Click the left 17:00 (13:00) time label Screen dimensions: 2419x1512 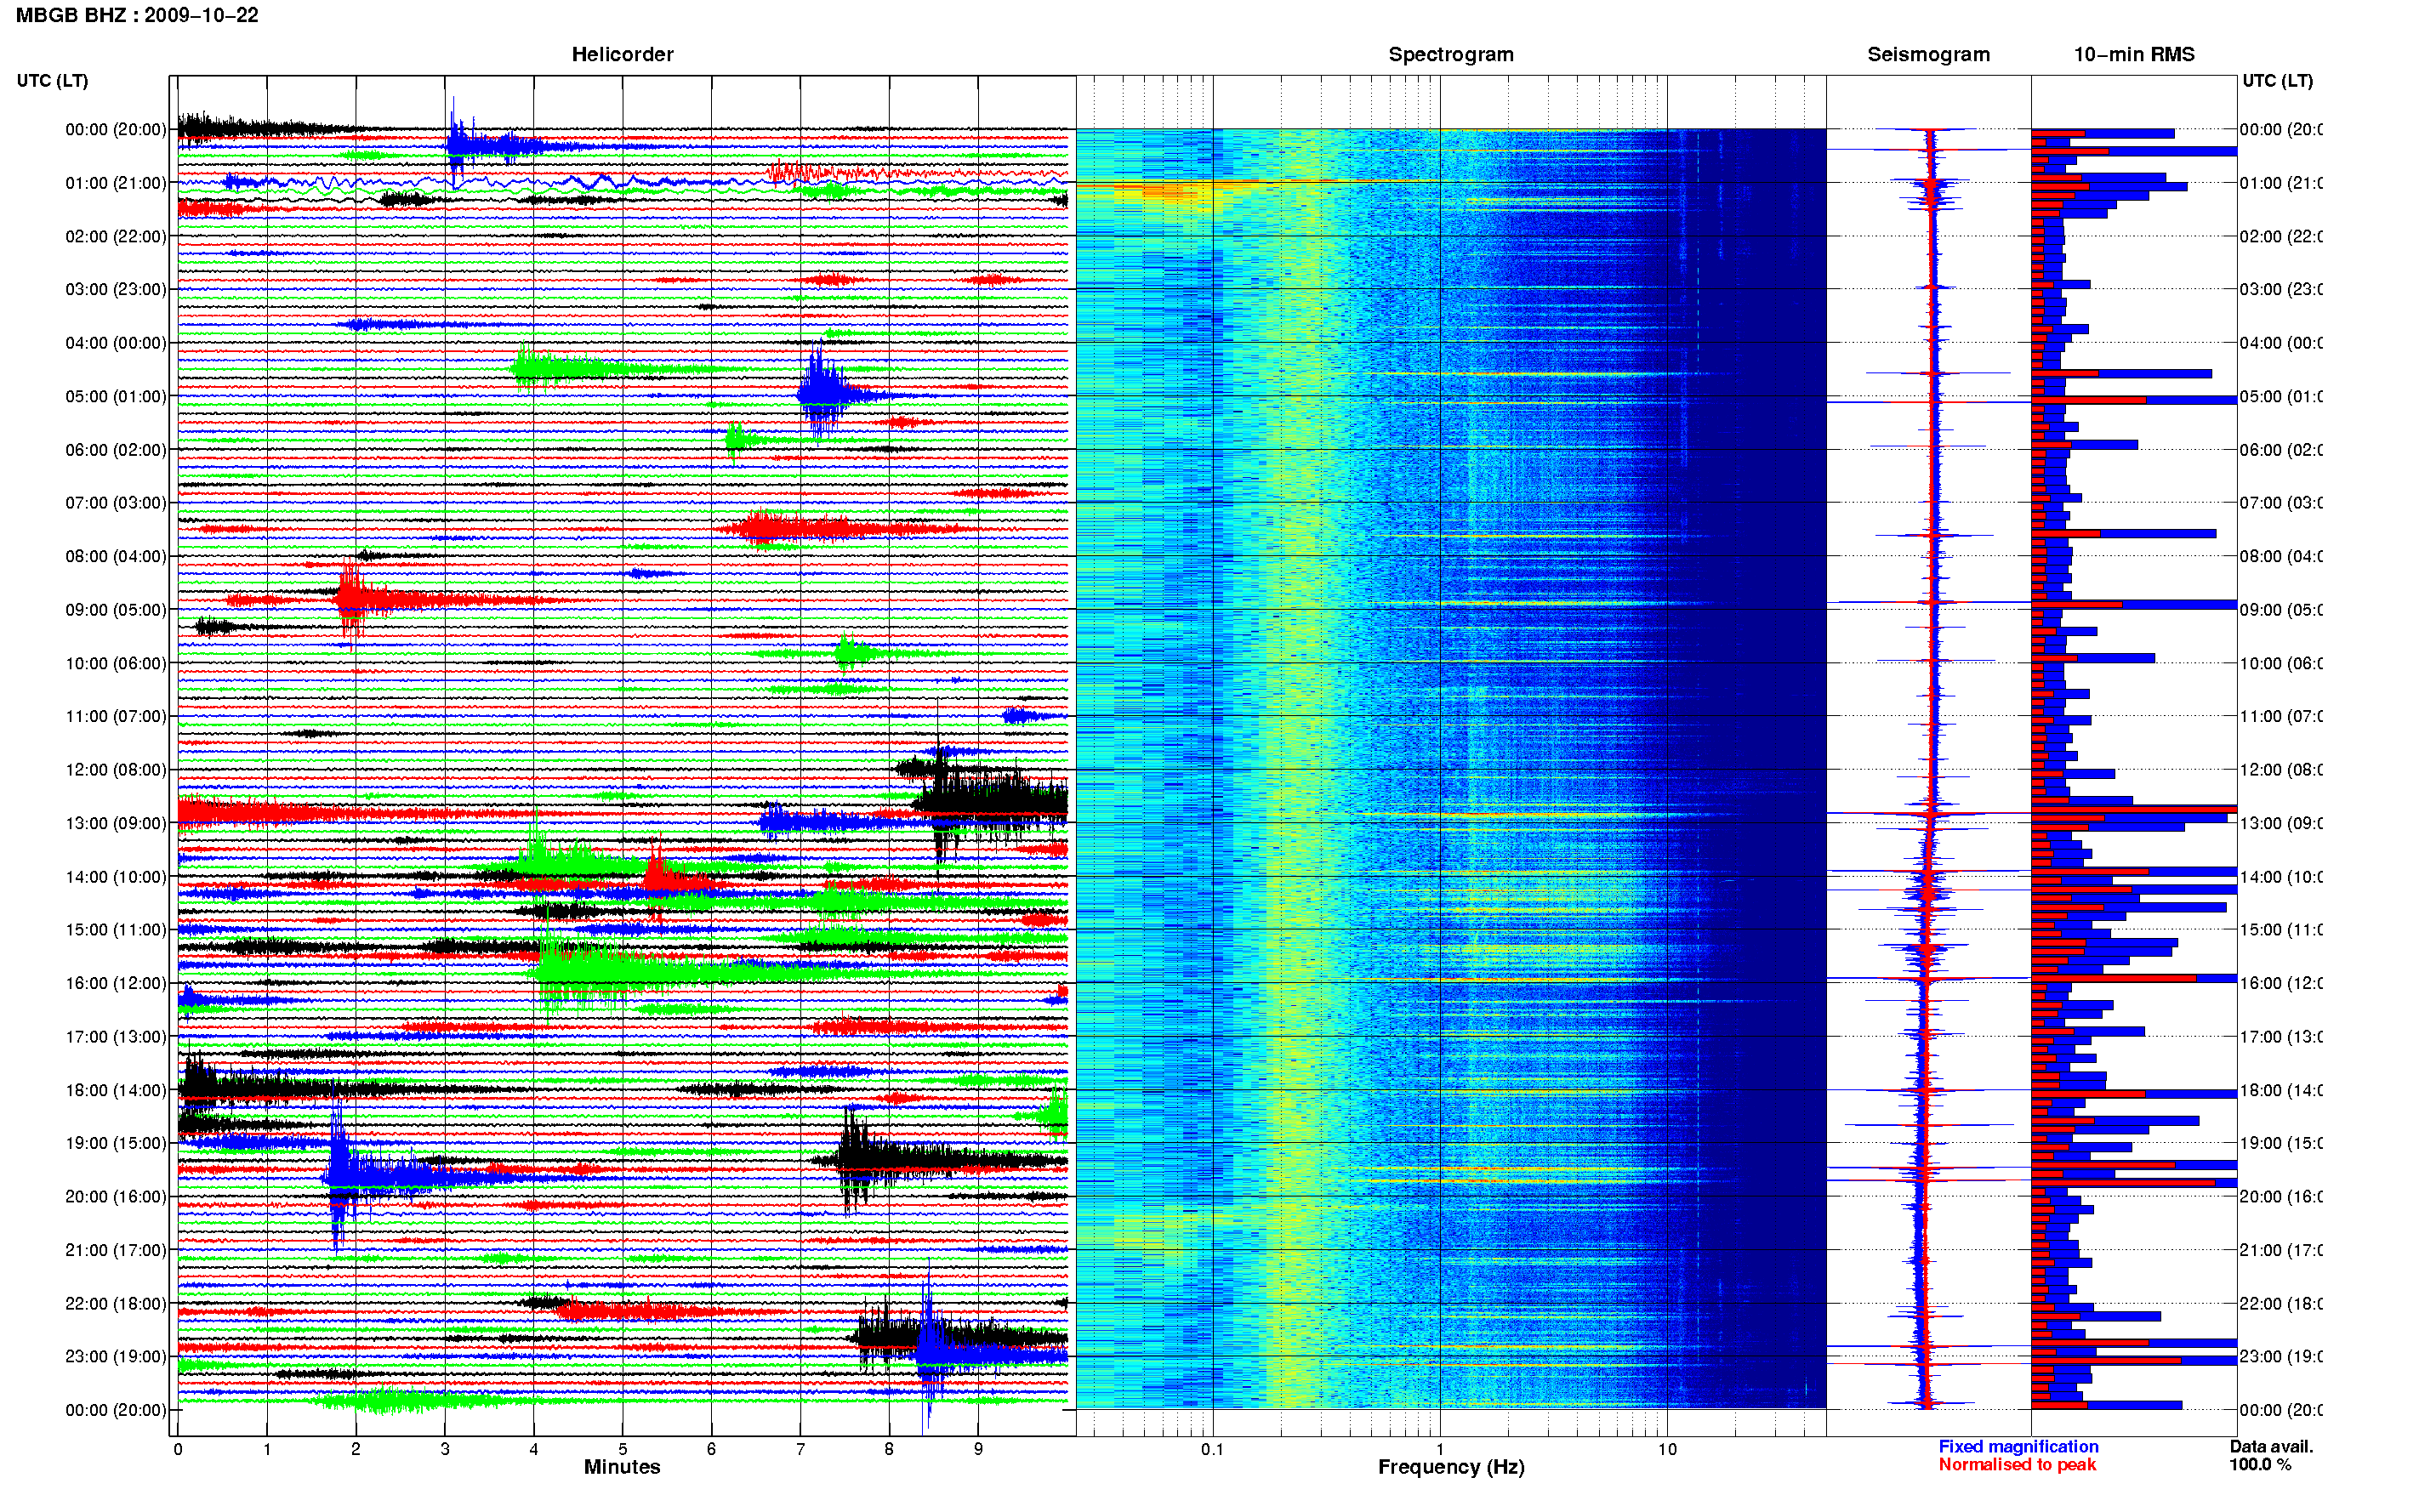116,1037
